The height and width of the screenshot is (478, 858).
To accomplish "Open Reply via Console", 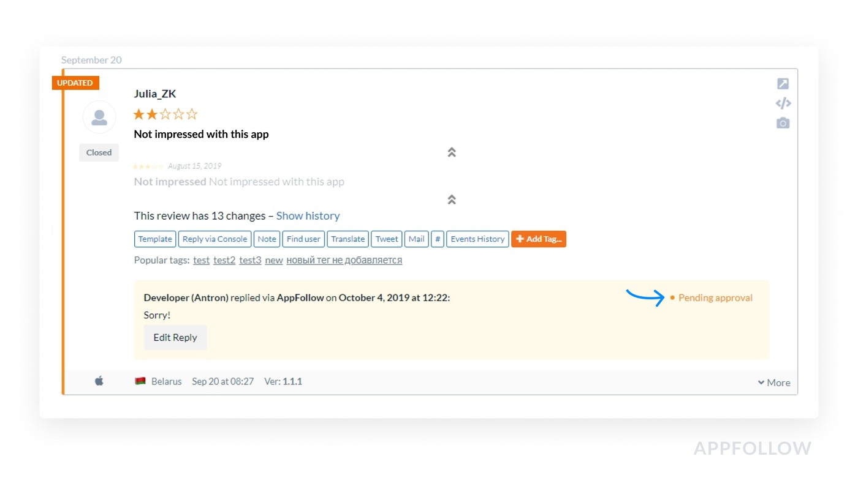I will [214, 239].
